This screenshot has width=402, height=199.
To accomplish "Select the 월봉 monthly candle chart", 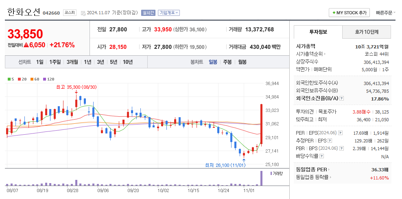I will pos(242,62).
